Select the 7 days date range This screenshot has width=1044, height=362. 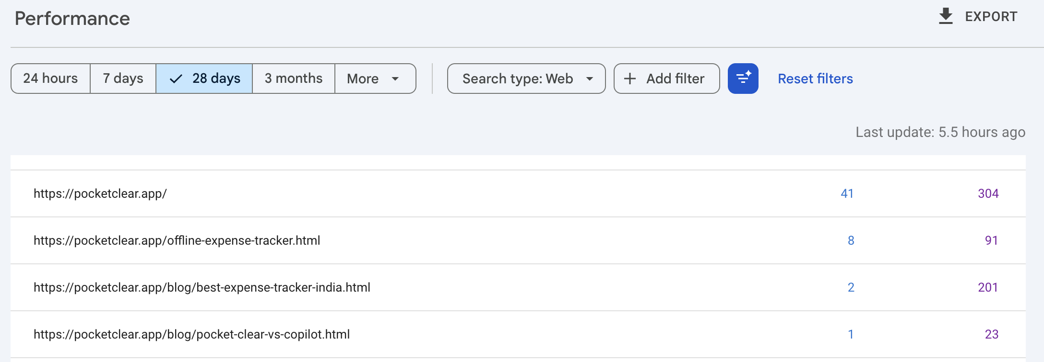click(x=123, y=79)
